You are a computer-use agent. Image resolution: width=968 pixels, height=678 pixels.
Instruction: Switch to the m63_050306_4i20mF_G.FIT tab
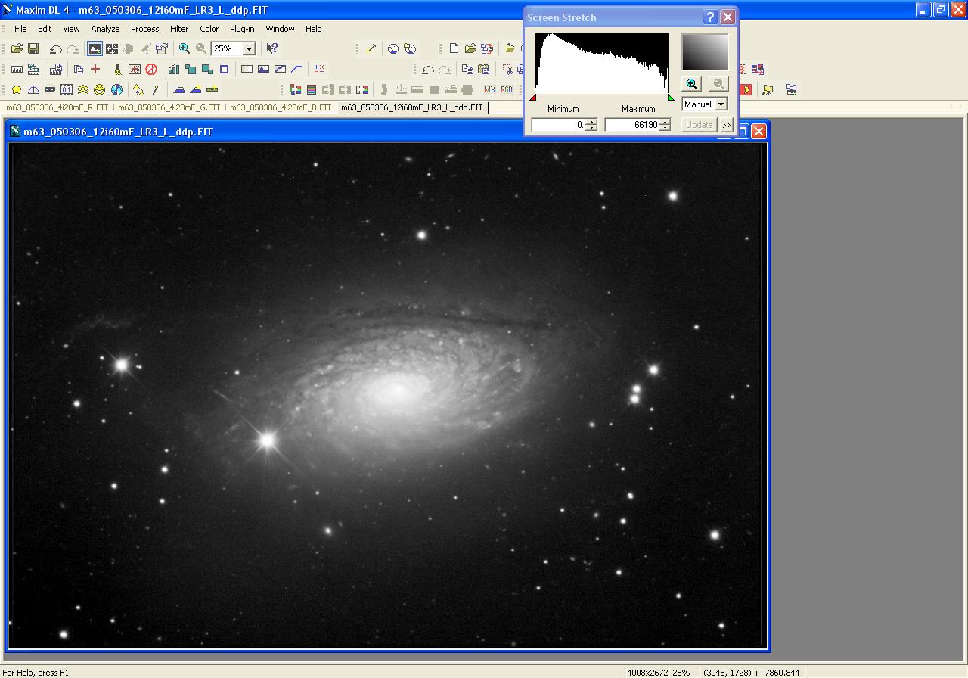pyautogui.click(x=169, y=107)
